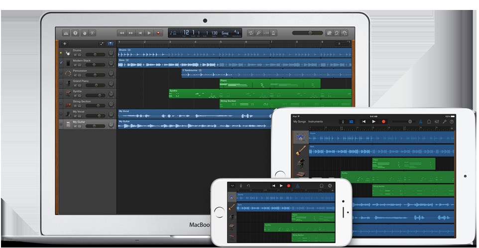The image size is (479, 248).
Task: Select the Tambourine audio region on MacBook timeline
Action: point(266,73)
